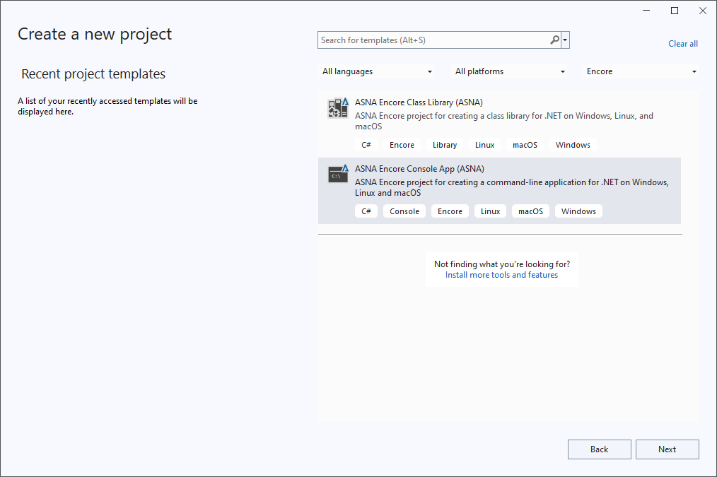Click Encore tag on Class Library template
This screenshot has width=717, height=477.
402,145
